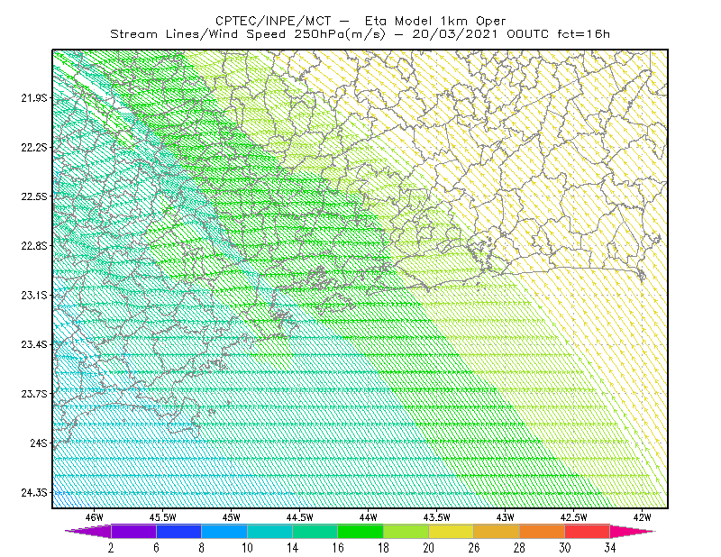The width and height of the screenshot is (721, 557).
Task: Click the 46W longitude axis label
Action: pos(95,517)
